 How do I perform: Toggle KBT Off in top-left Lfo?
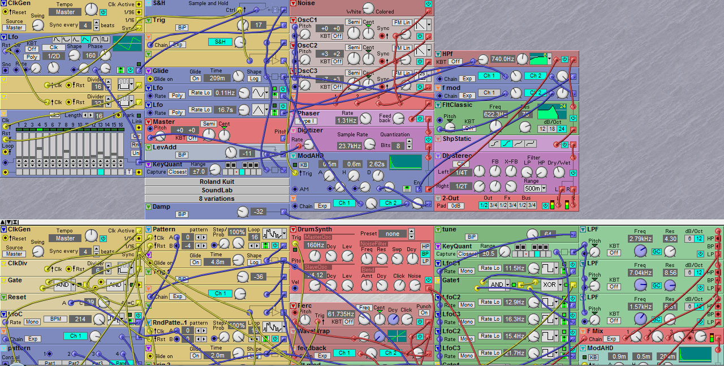click(x=32, y=49)
